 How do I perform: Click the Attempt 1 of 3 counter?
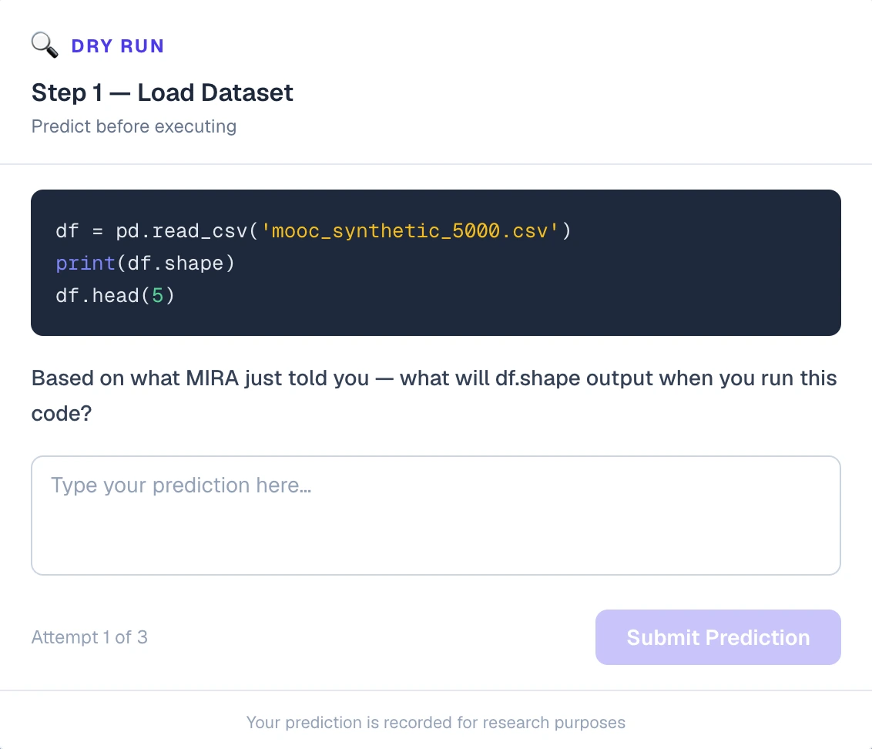click(89, 637)
